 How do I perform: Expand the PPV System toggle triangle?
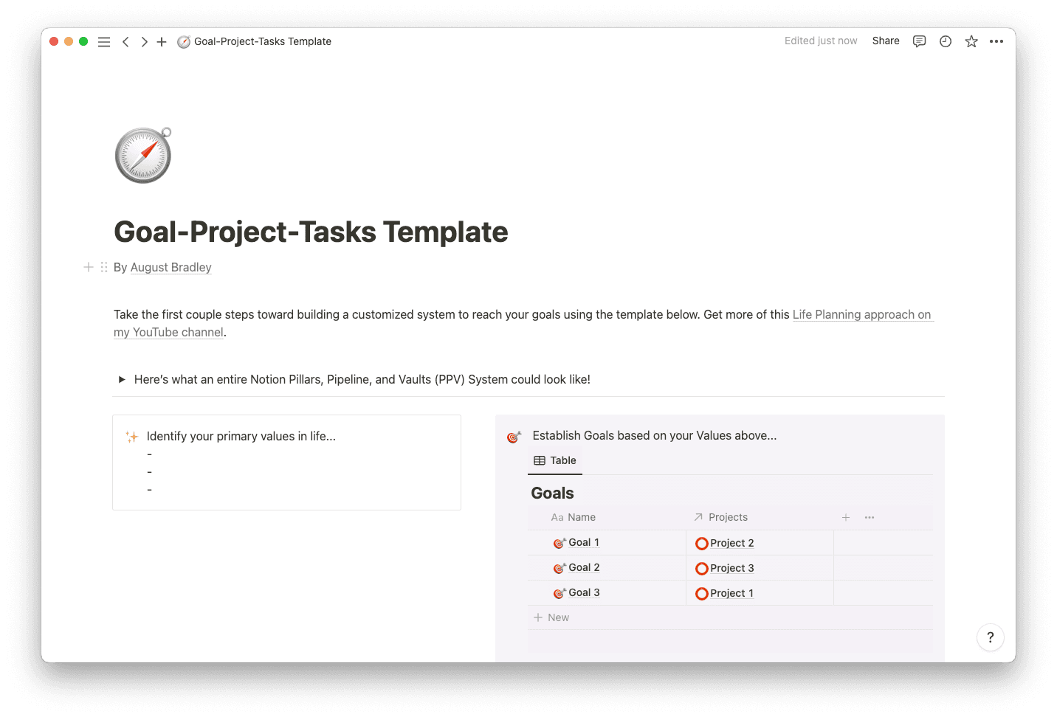tap(122, 380)
